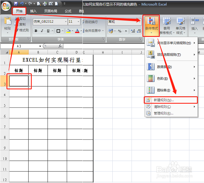Open 数据条 data bars submenu
204x183 pixels.
[171, 67]
